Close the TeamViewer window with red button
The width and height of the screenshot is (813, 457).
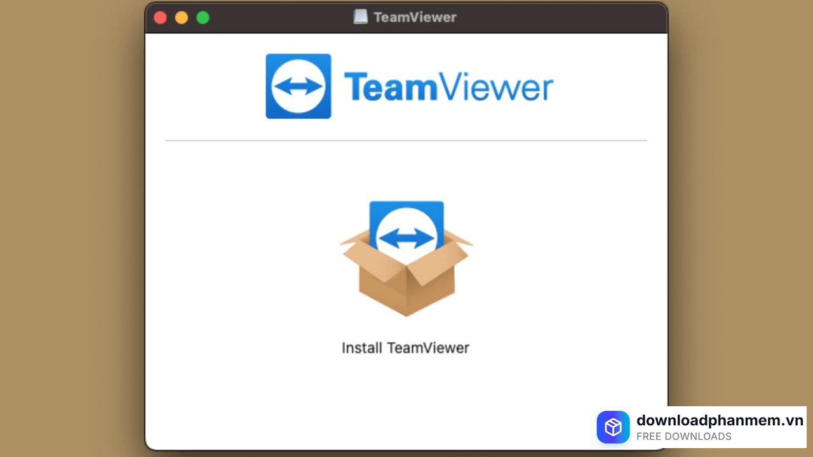[x=160, y=18]
